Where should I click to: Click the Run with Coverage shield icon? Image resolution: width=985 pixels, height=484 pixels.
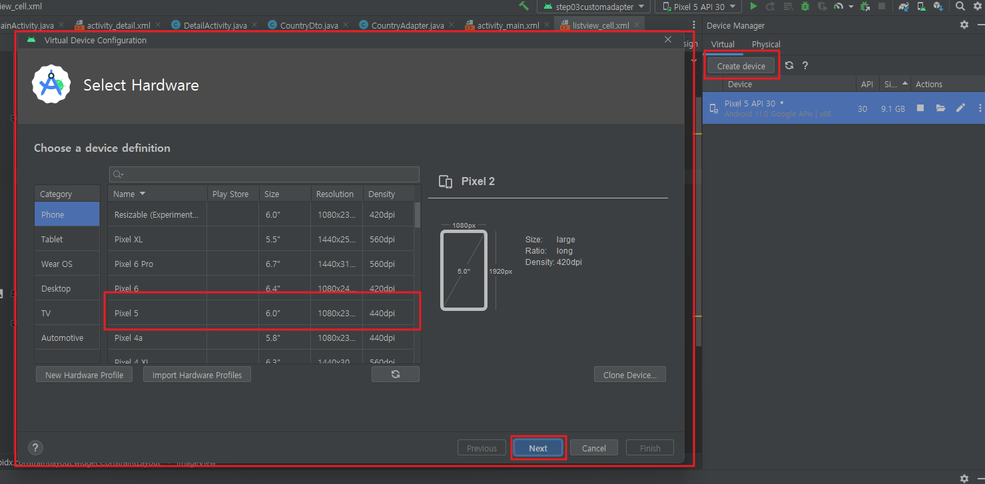pos(822,6)
